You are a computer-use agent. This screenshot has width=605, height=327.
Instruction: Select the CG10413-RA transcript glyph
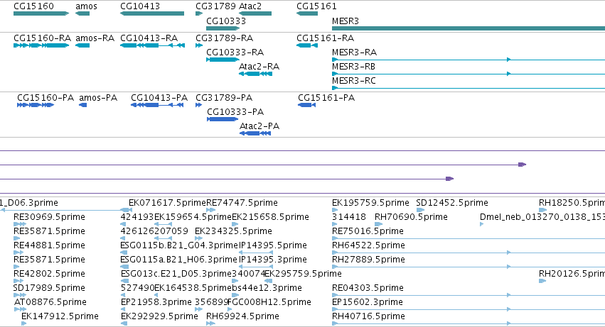(x=152, y=45)
